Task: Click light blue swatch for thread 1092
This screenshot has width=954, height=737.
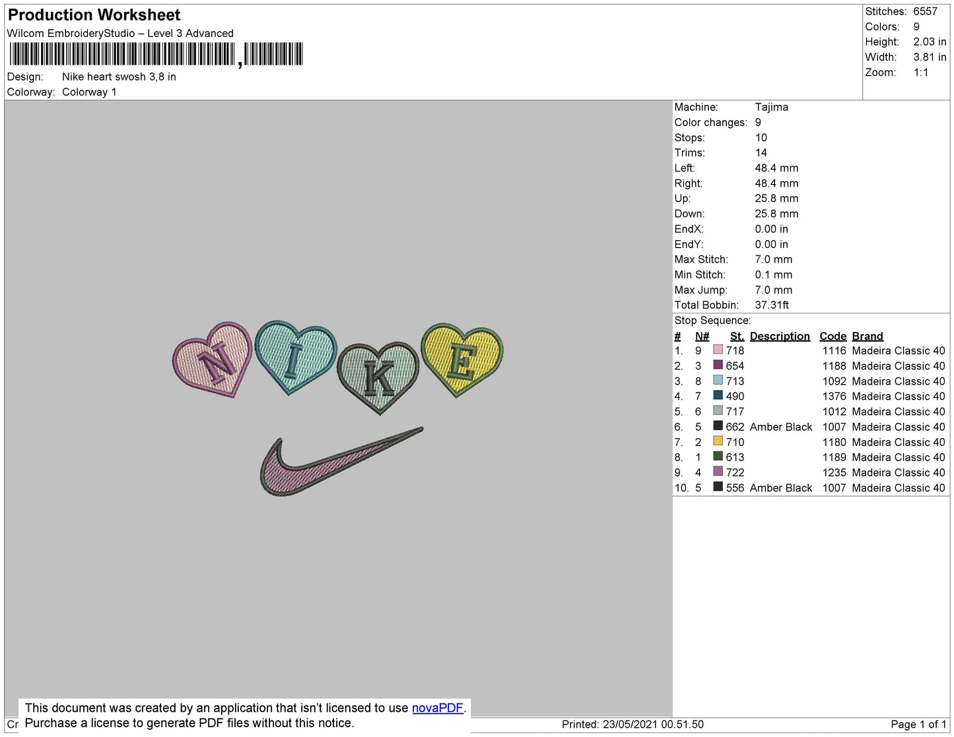Action: pos(718,380)
